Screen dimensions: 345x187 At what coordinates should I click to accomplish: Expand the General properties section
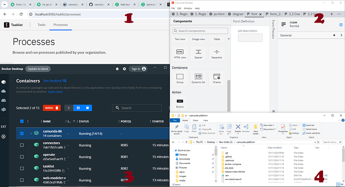coord(341,35)
